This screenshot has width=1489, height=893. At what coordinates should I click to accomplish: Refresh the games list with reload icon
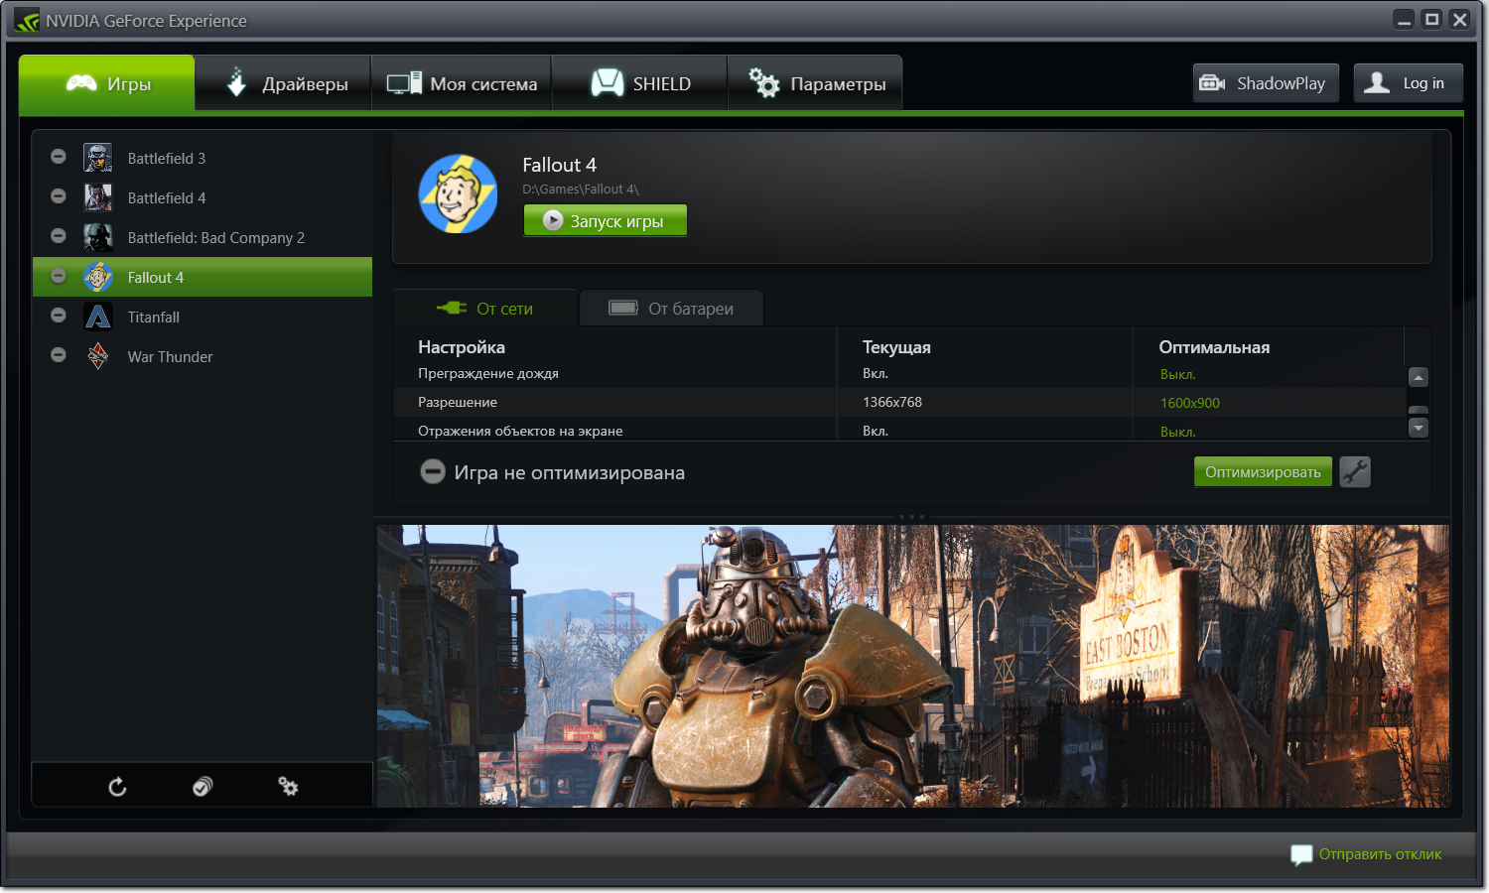[x=117, y=787]
